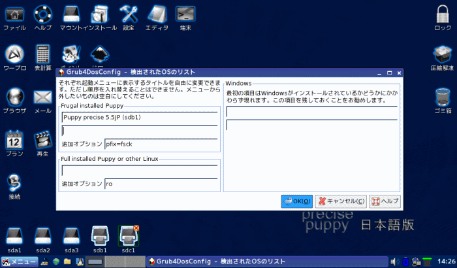The image size is (457, 268).
Task: Maximize the Grub4DosConfig dialog
Action: pos(389,73)
